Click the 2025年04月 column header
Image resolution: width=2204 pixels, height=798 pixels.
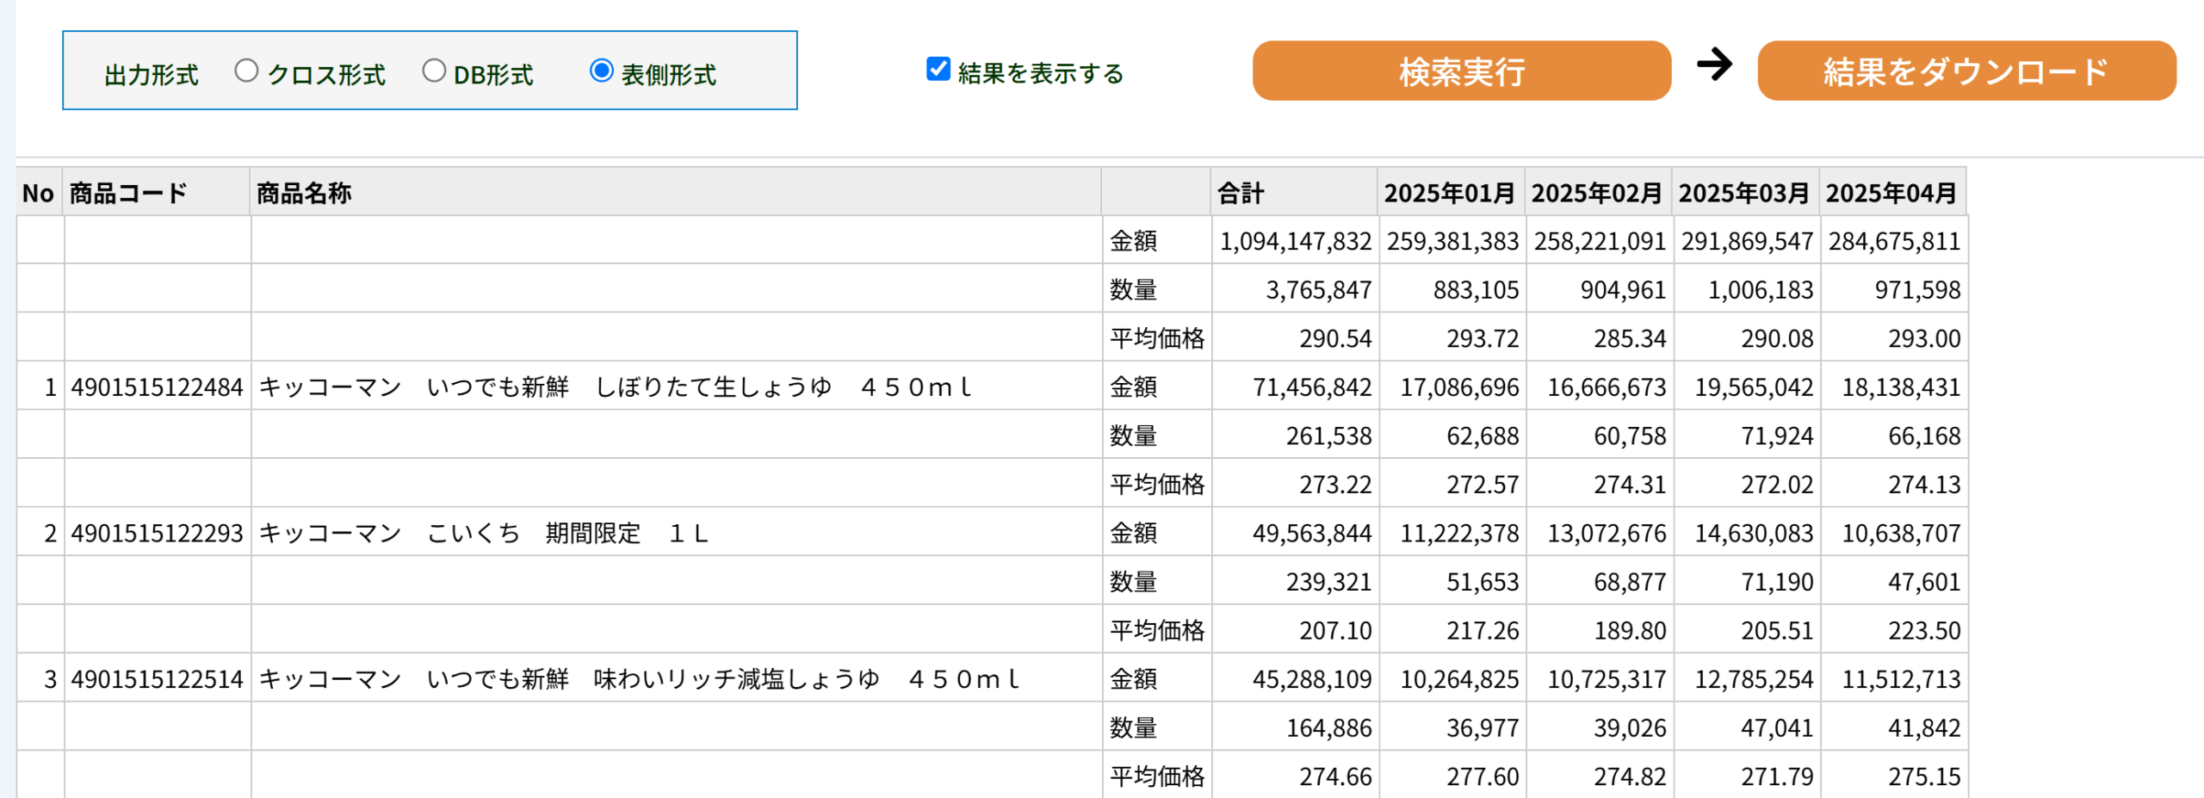[x=1892, y=192]
